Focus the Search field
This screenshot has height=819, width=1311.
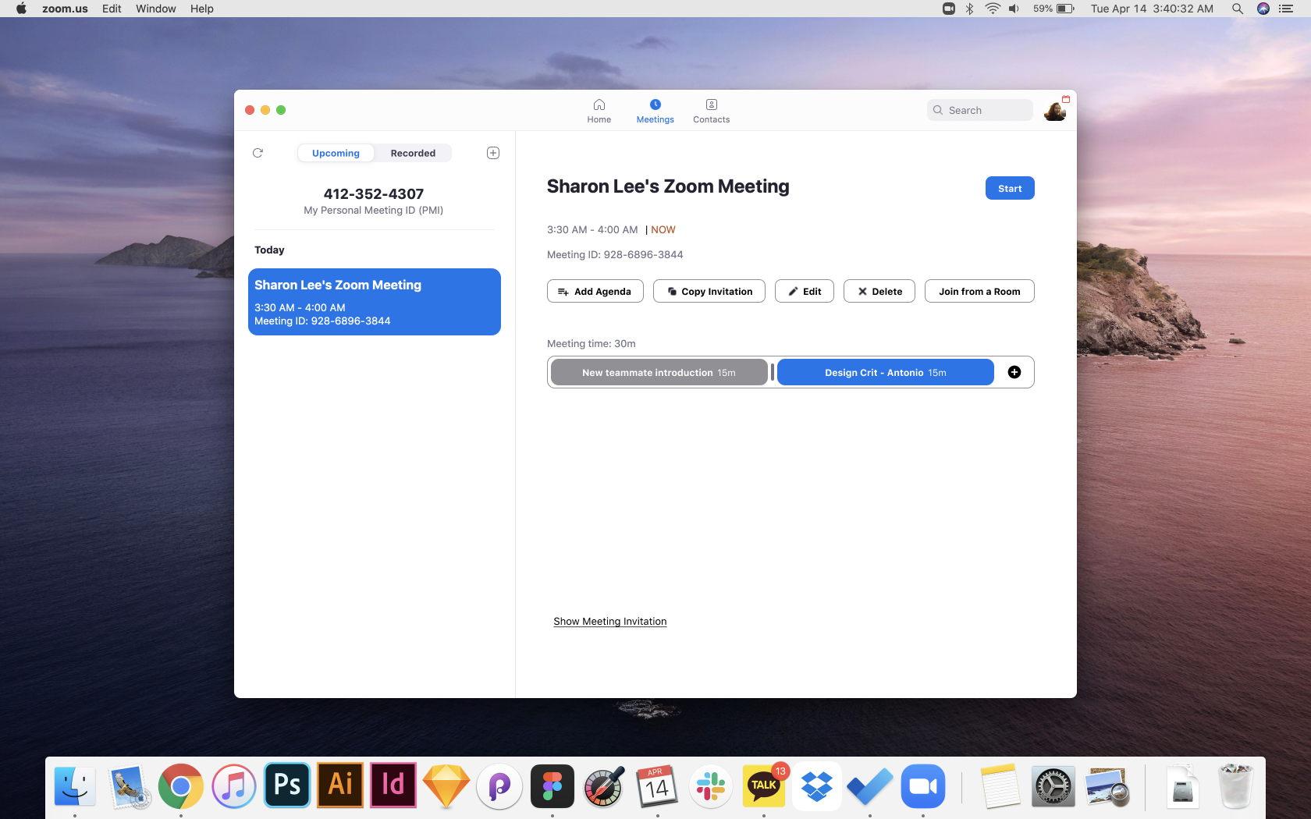pos(980,110)
